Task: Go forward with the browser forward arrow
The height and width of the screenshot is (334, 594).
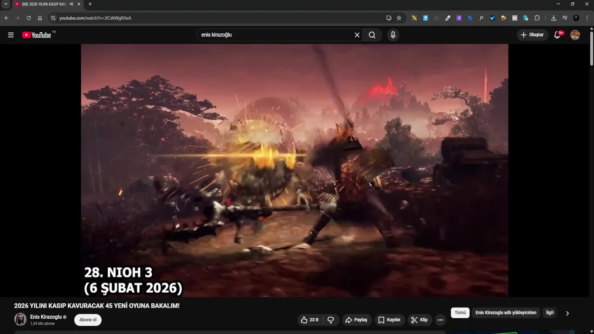Action: (18, 18)
